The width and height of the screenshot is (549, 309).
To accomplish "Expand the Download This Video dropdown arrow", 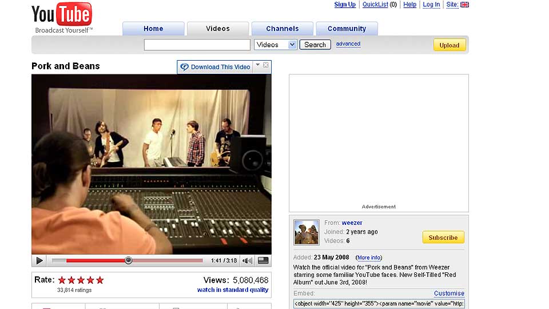I will [x=258, y=65].
